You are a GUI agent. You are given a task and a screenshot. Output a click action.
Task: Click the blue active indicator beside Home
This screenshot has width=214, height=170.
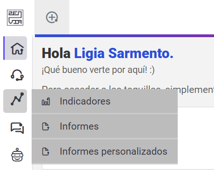pos(4,48)
